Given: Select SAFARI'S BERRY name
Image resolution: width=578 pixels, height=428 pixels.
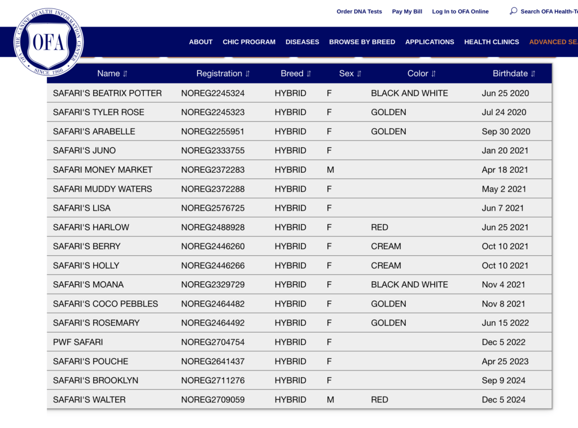Looking at the screenshot, I should 86,246.
